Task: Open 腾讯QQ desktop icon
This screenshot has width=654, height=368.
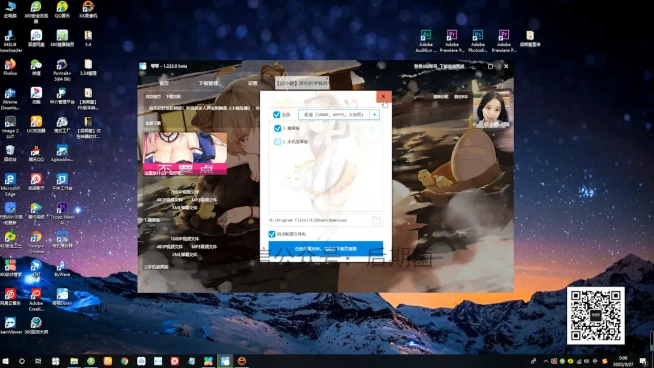Action: 36,153
